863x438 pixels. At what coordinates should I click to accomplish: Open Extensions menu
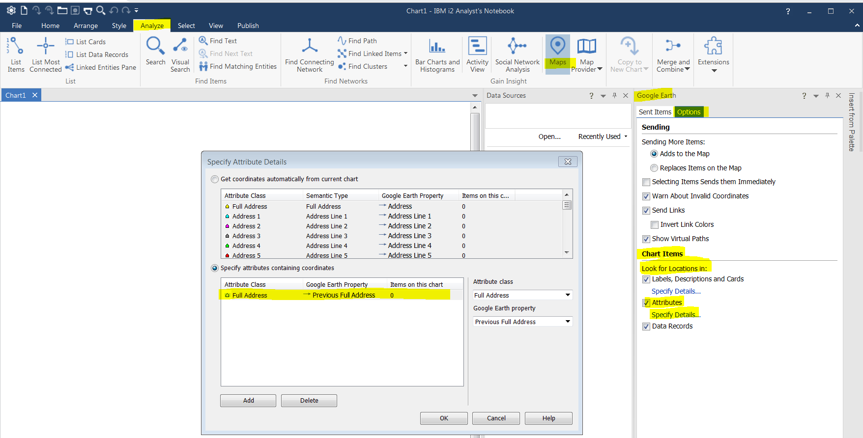coord(714,55)
